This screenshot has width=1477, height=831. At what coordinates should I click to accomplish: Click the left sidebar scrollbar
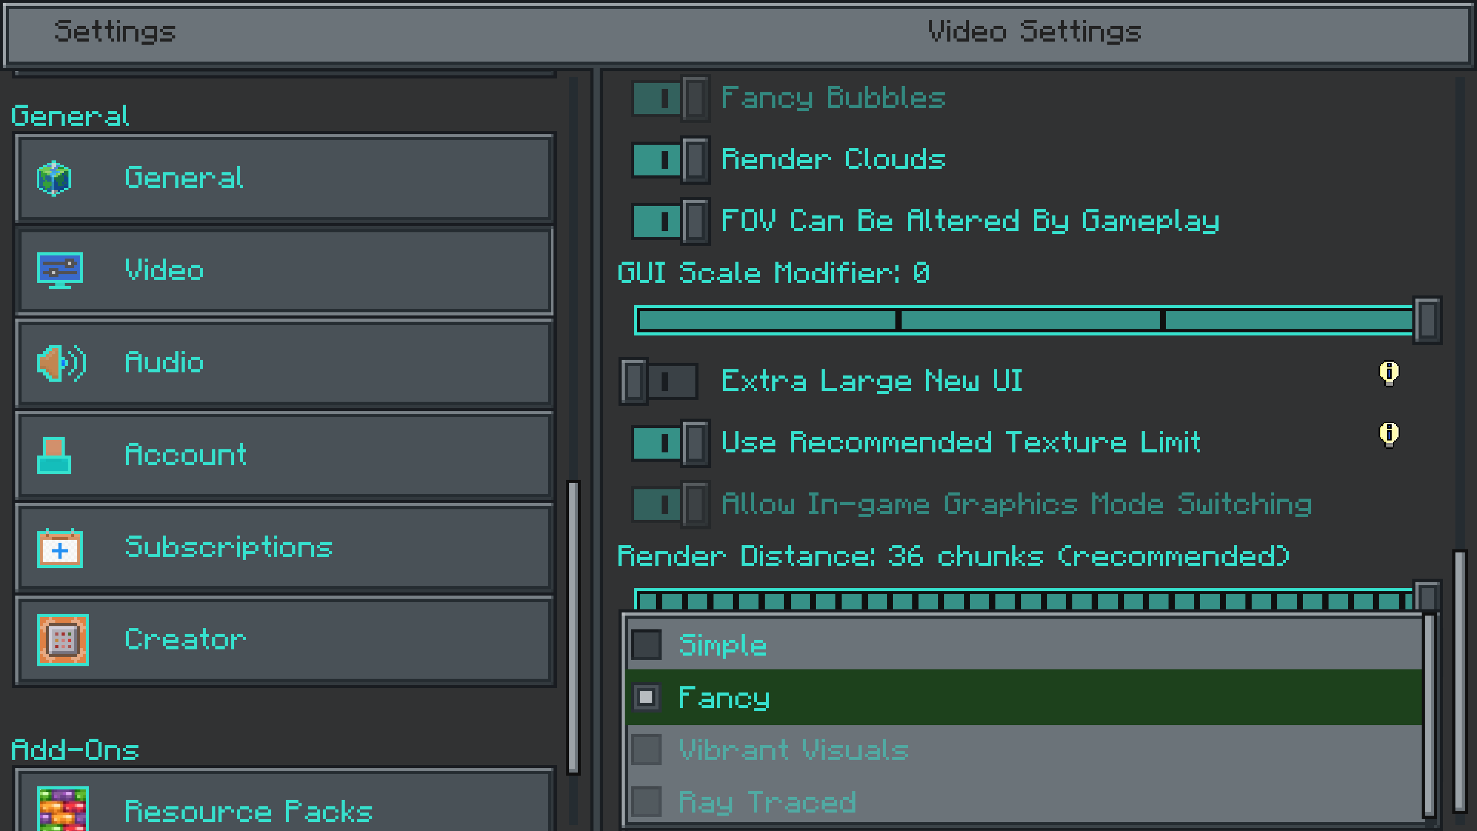(x=573, y=628)
